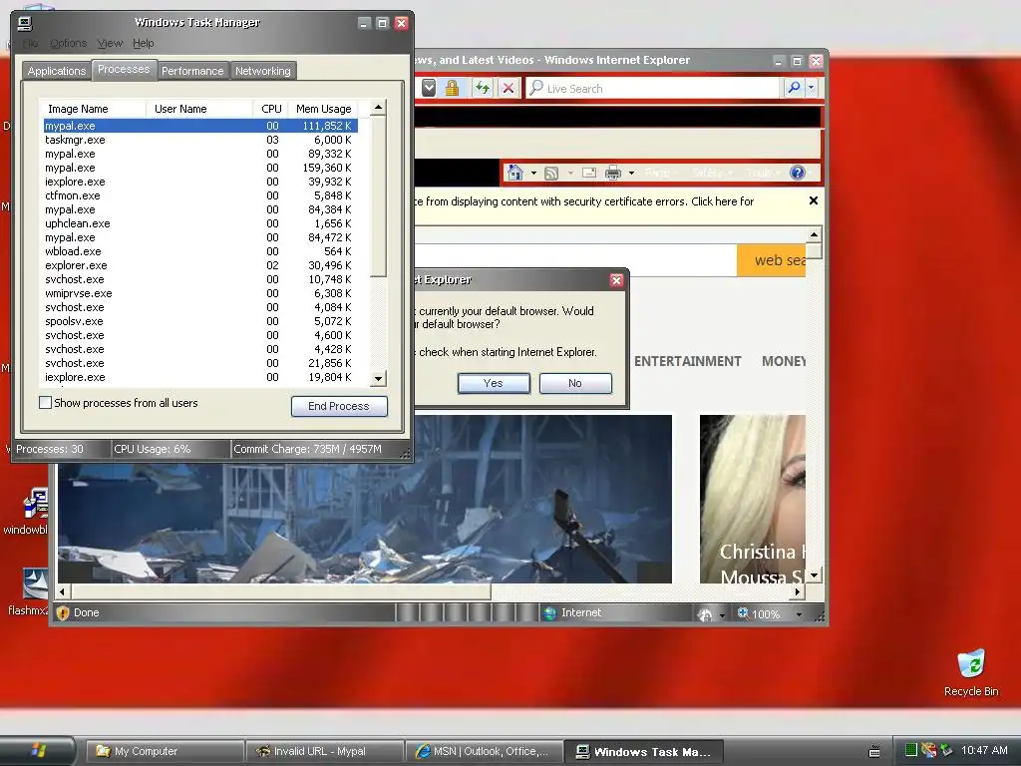This screenshot has width=1021, height=766.
Task: Open the flashmx desktop icon
Action: (27, 591)
